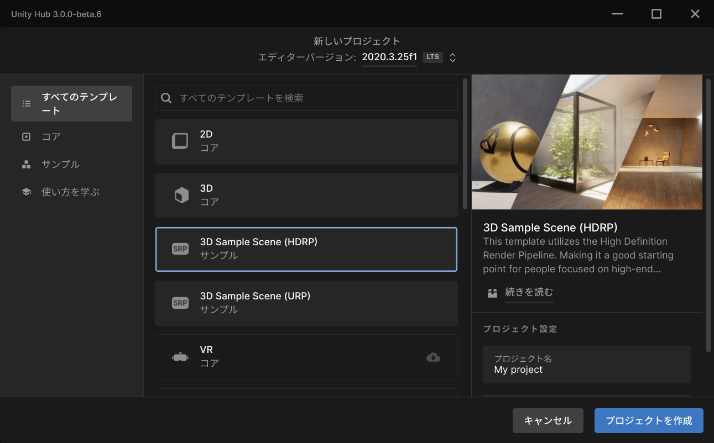The image size is (714, 443).
Task: Click the 3D Sample Scene (HDRP) heading
Action: click(550, 228)
